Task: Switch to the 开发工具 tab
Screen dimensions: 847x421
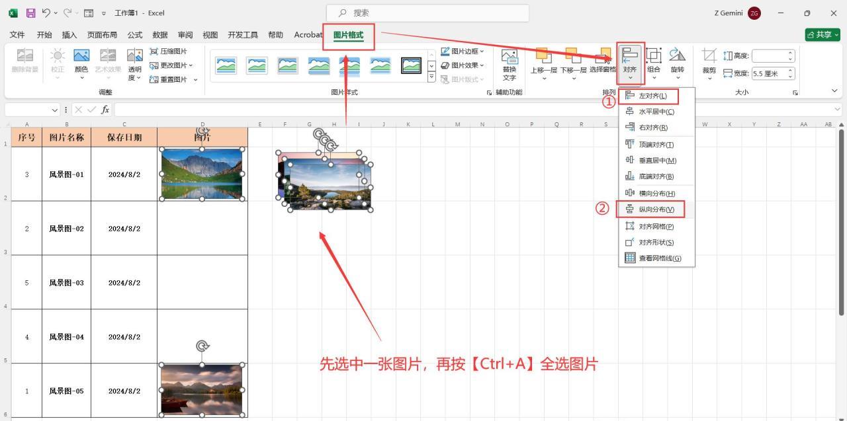Action: [243, 35]
